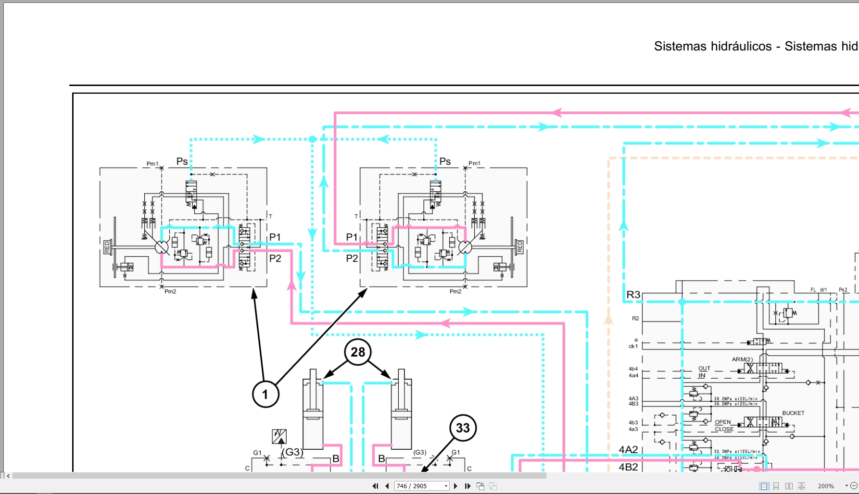Viewport: 859px width, 494px height.
Task: Click the Pm2 label under left pump
Action: (170, 291)
